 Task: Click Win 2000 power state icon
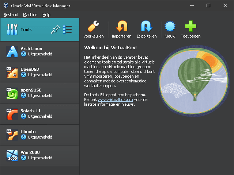(x=23, y=158)
